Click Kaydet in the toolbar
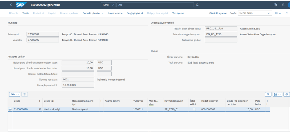Viewport: 290px width, 132px height. (x=52, y=13)
